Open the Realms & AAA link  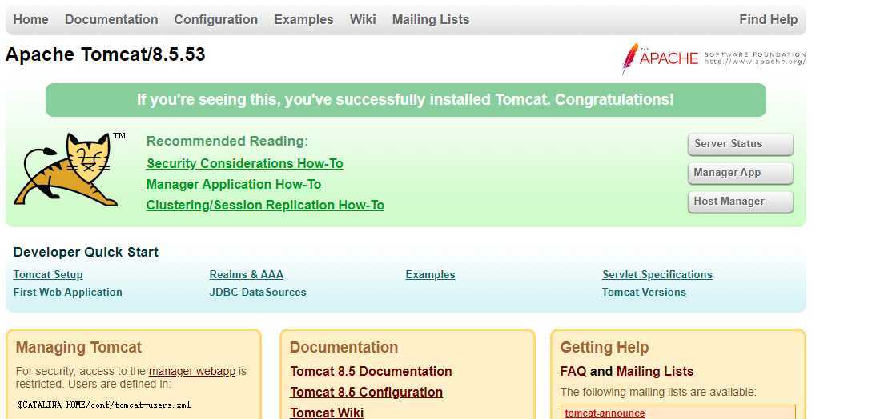click(247, 274)
